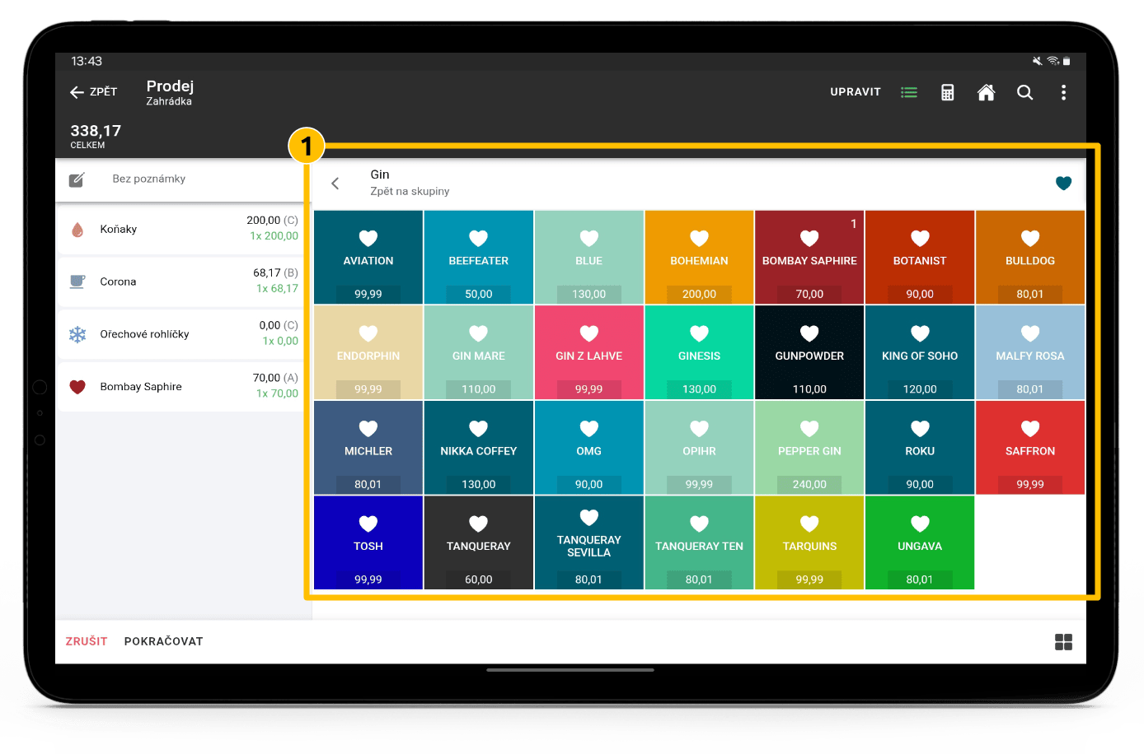Select the BOHEMIAN product tile
Image resolution: width=1144 pixels, height=754 pixels.
(700, 258)
